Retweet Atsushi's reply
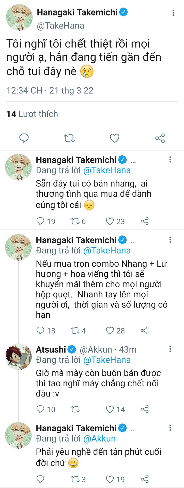184x488 pixels. click(x=75, y=409)
